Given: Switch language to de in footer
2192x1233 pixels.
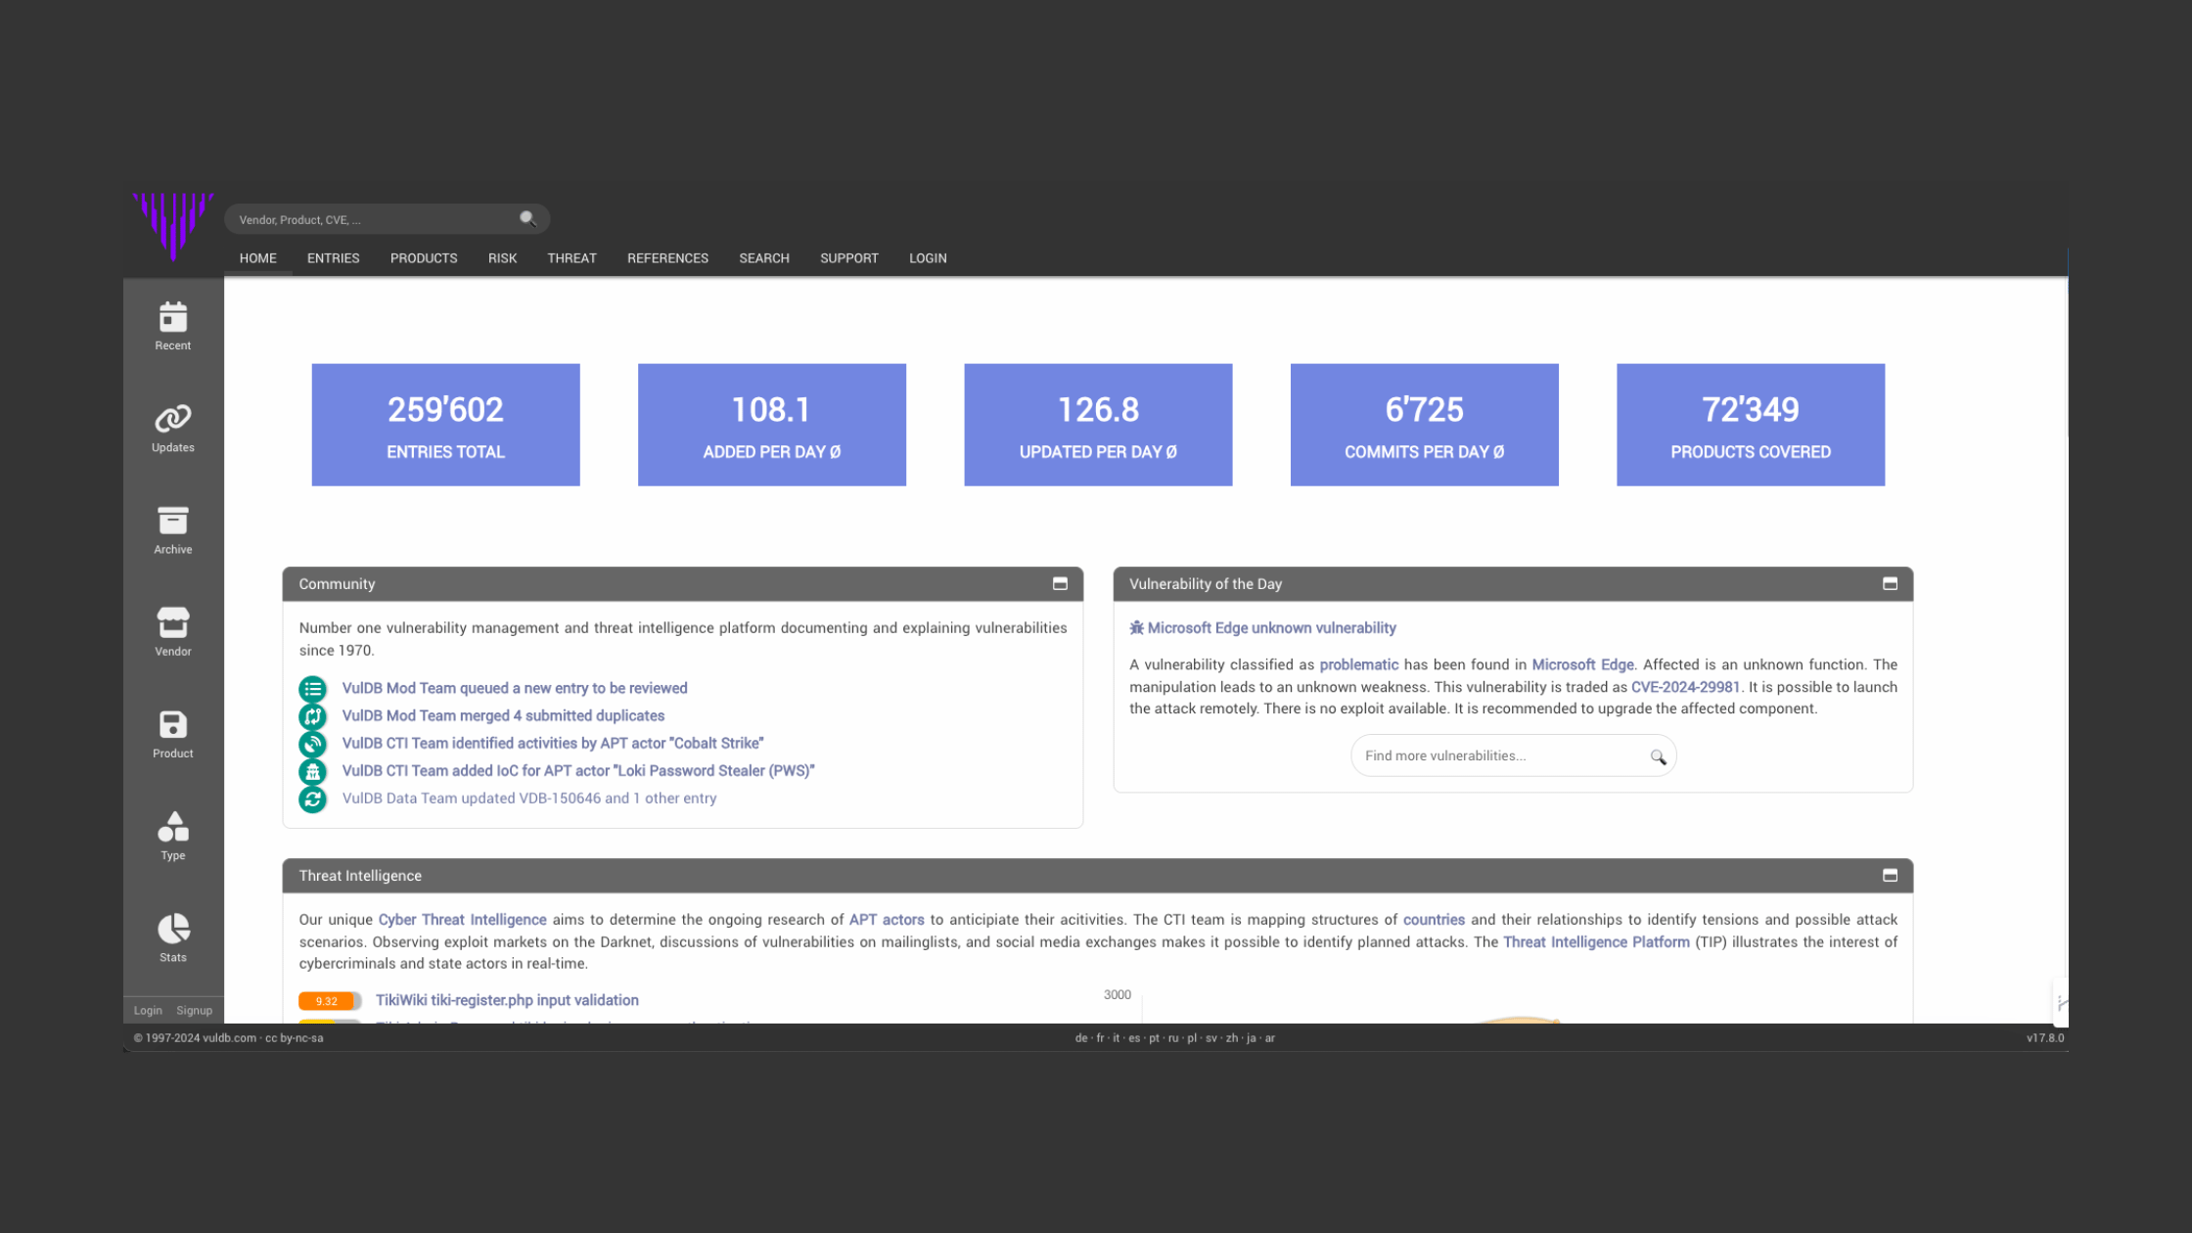Looking at the screenshot, I should (1080, 1038).
